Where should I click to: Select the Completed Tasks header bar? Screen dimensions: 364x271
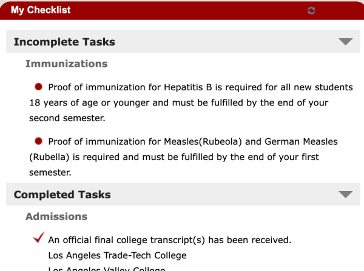pos(183,195)
